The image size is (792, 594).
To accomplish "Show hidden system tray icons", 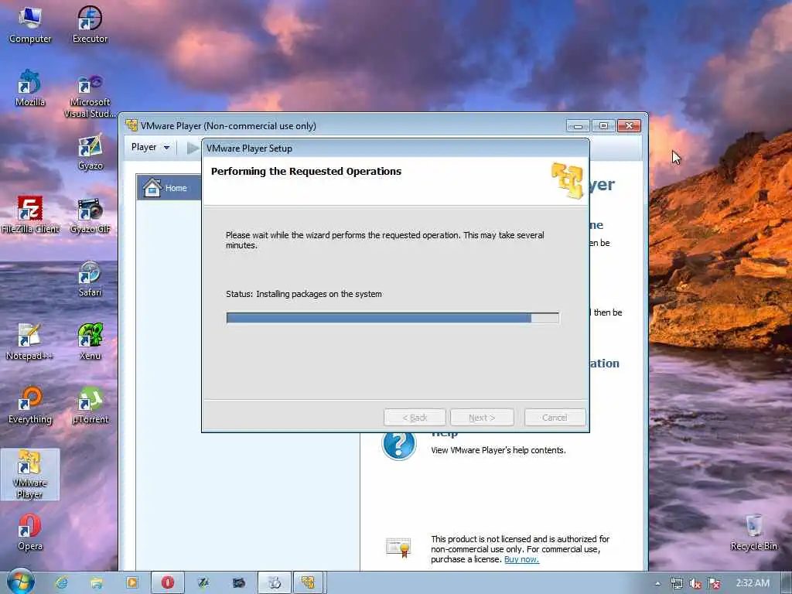I will (x=657, y=583).
